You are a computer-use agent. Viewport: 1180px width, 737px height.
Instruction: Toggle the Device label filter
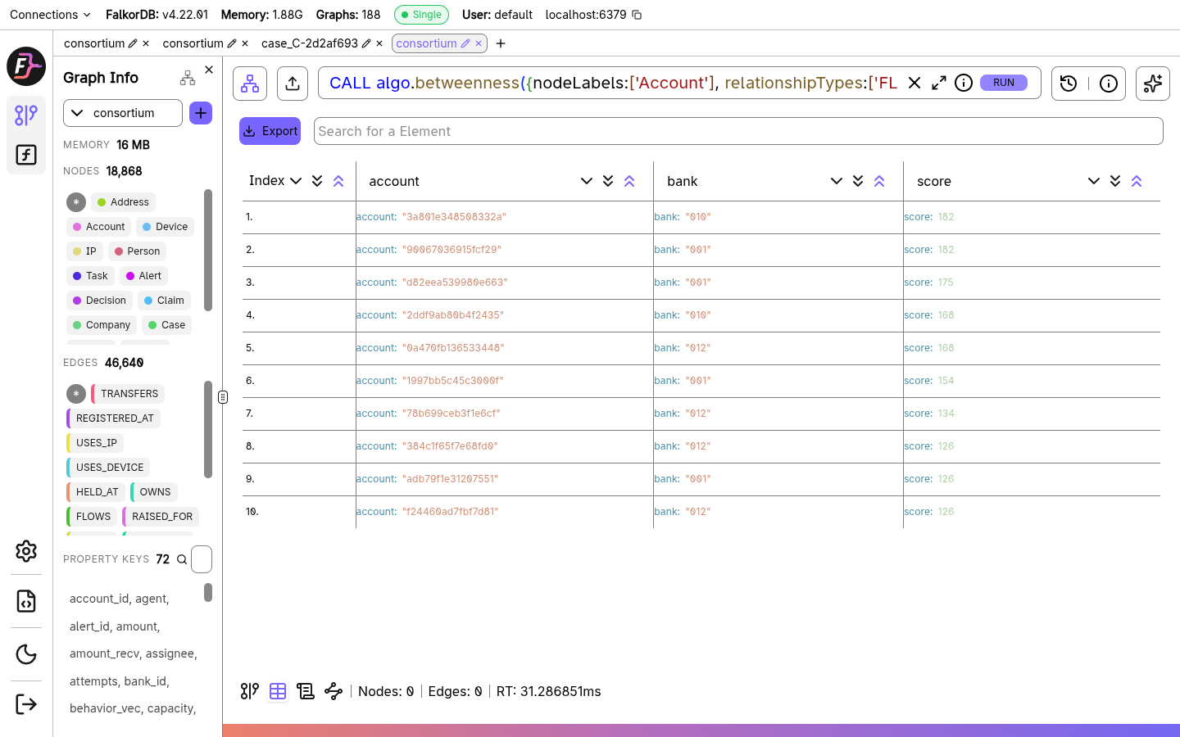pyautogui.click(x=165, y=227)
